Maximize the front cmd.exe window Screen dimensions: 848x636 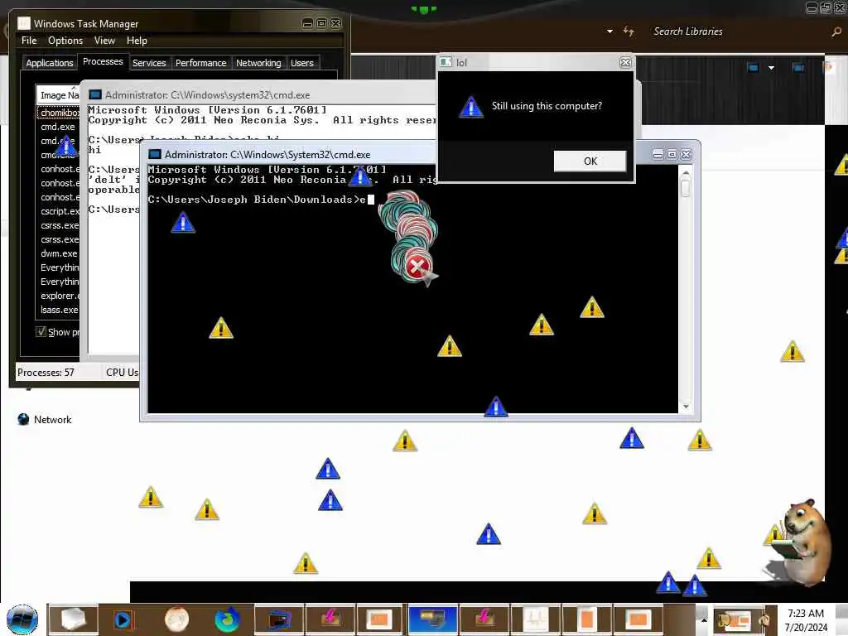(672, 155)
